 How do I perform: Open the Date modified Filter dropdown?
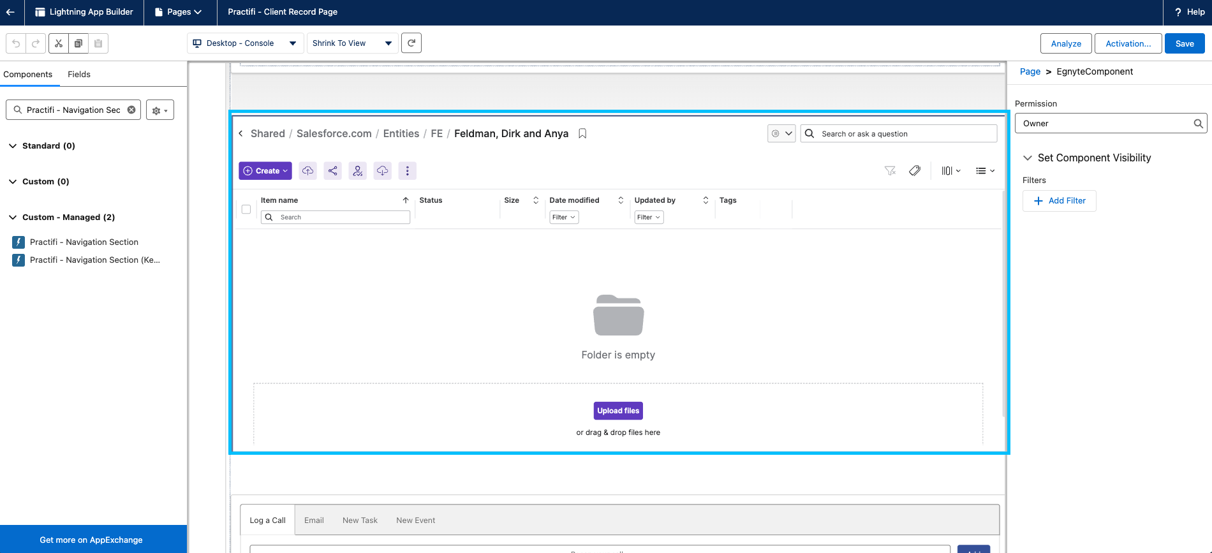pyautogui.click(x=564, y=218)
